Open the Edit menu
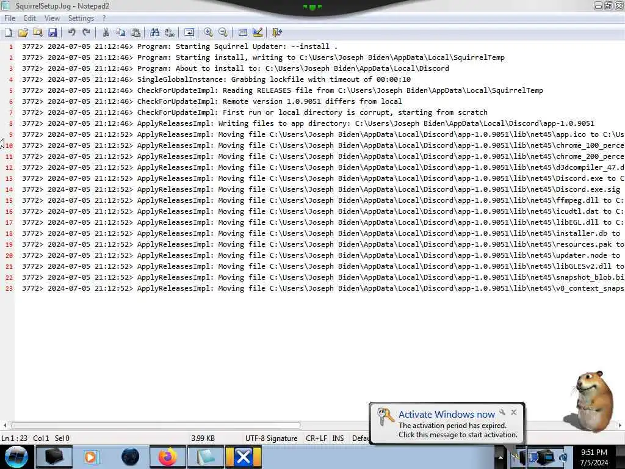Viewport: 625px width, 469px height. [29, 18]
